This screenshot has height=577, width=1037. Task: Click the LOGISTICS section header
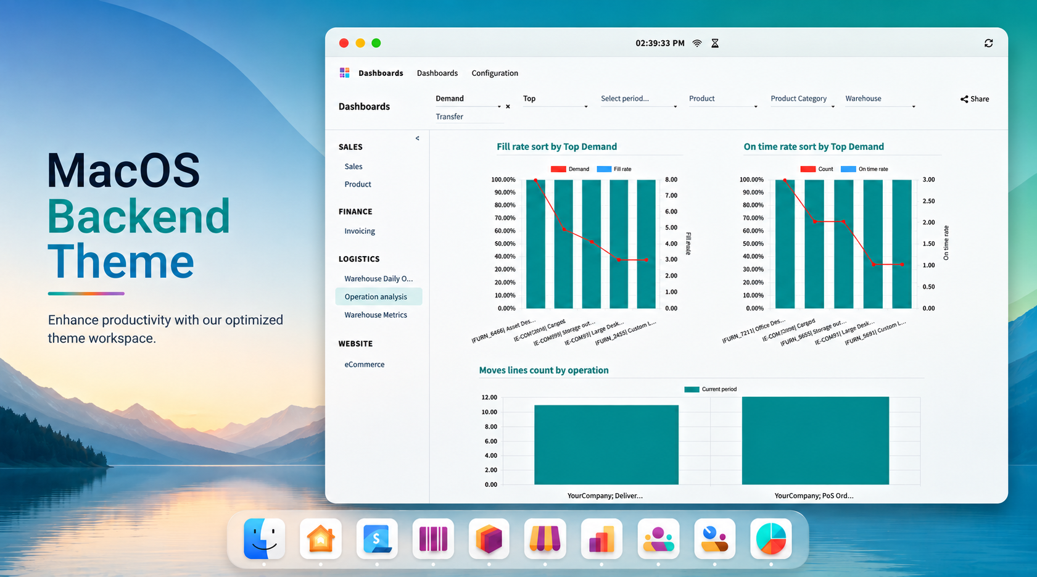[x=359, y=259]
